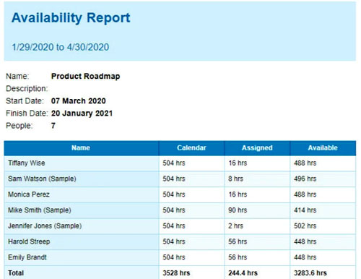
Task: Click the Available column header
Action: coord(323,148)
